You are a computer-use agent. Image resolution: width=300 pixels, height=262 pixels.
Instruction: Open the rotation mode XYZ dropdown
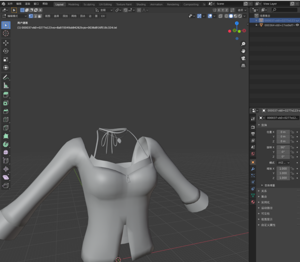click(x=283, y=163)
